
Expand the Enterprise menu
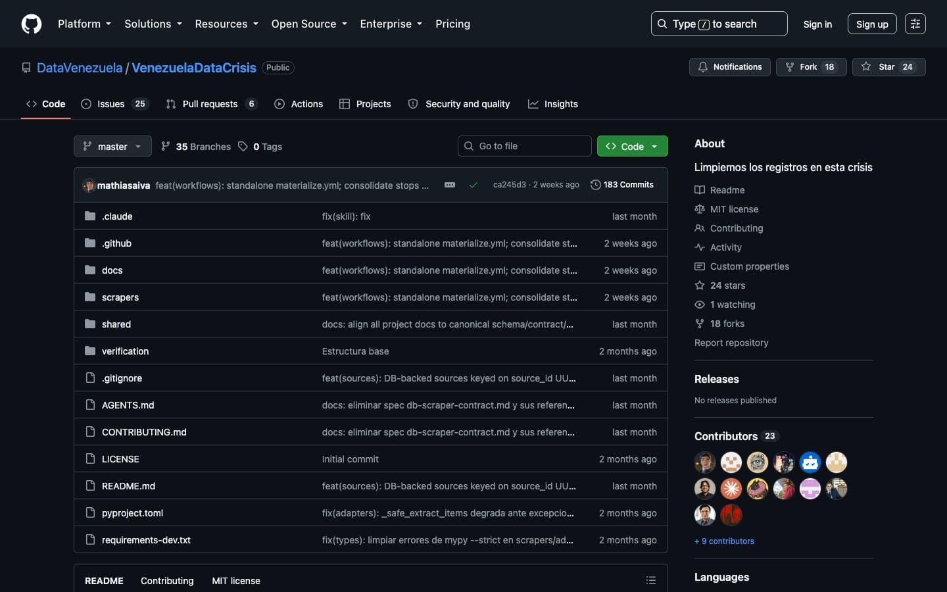[391, 24]
